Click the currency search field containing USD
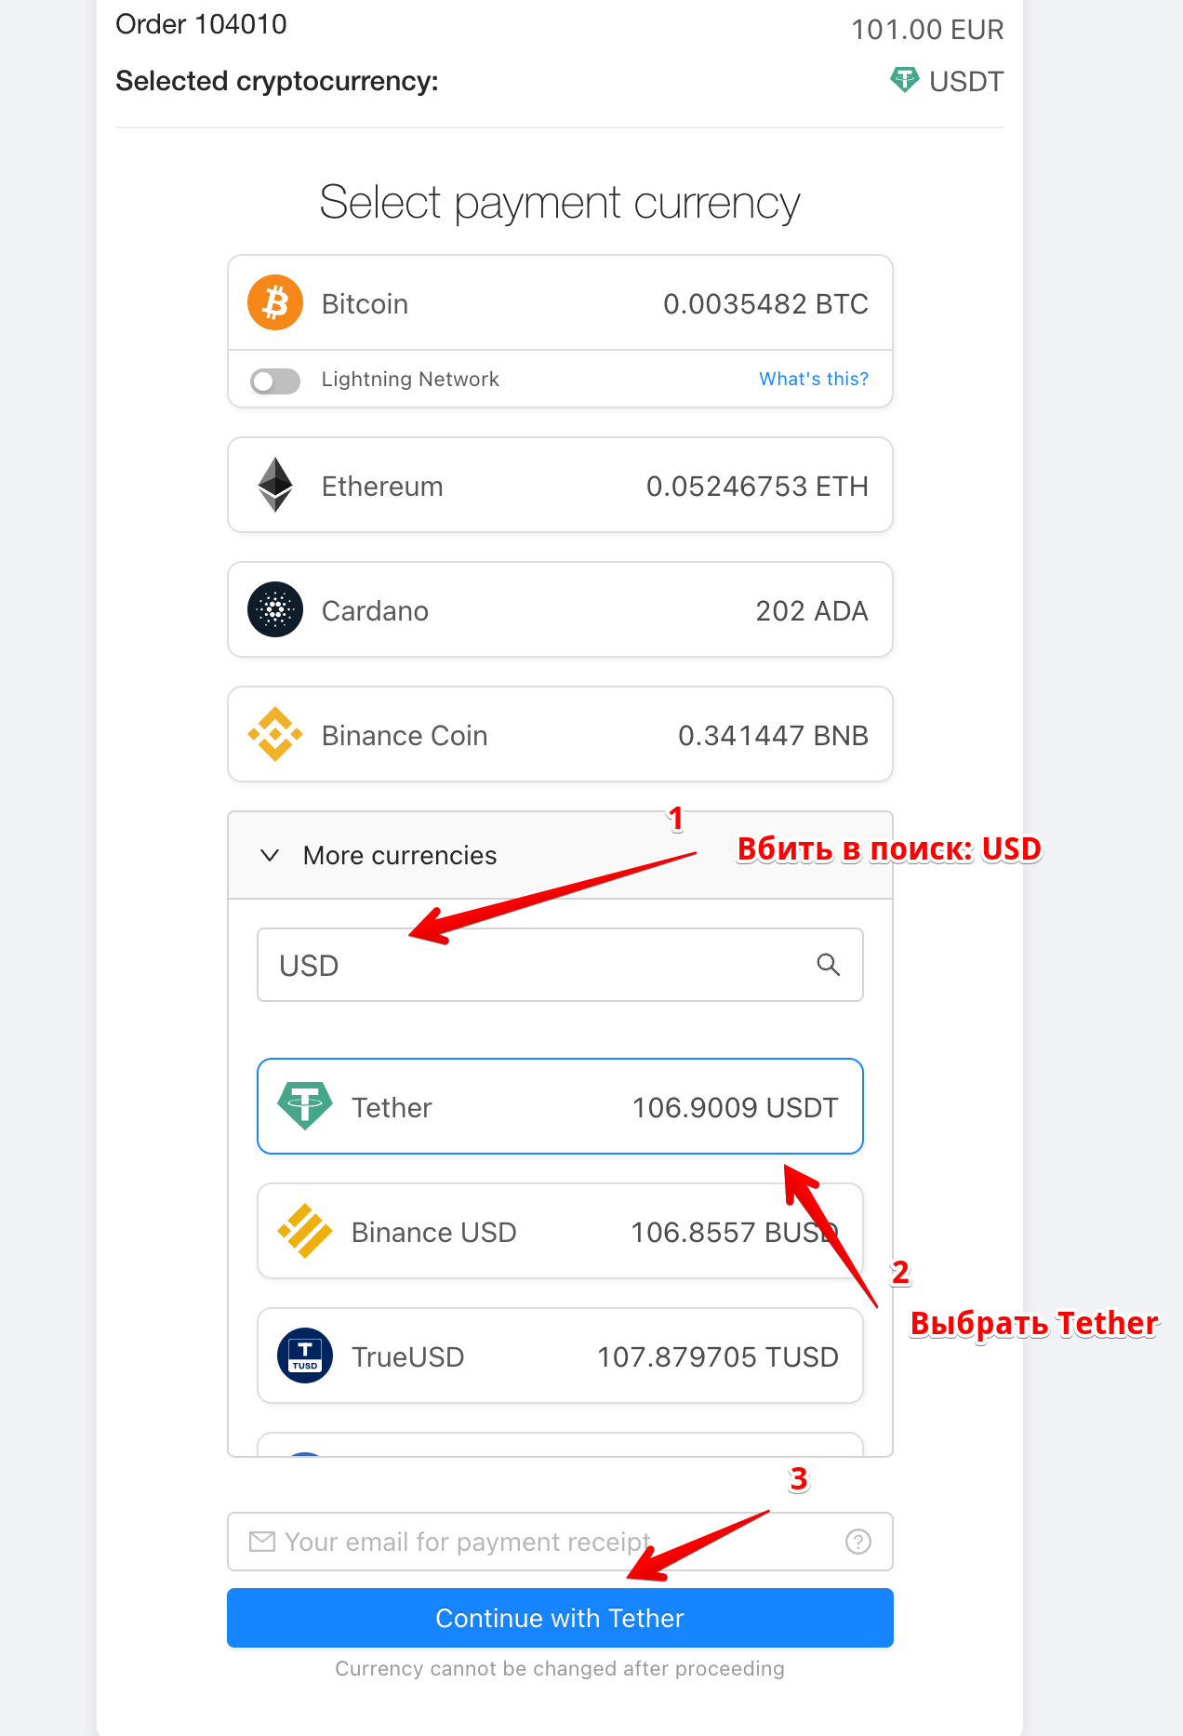Screen dimensions: 1183x1736 point(560,965)
